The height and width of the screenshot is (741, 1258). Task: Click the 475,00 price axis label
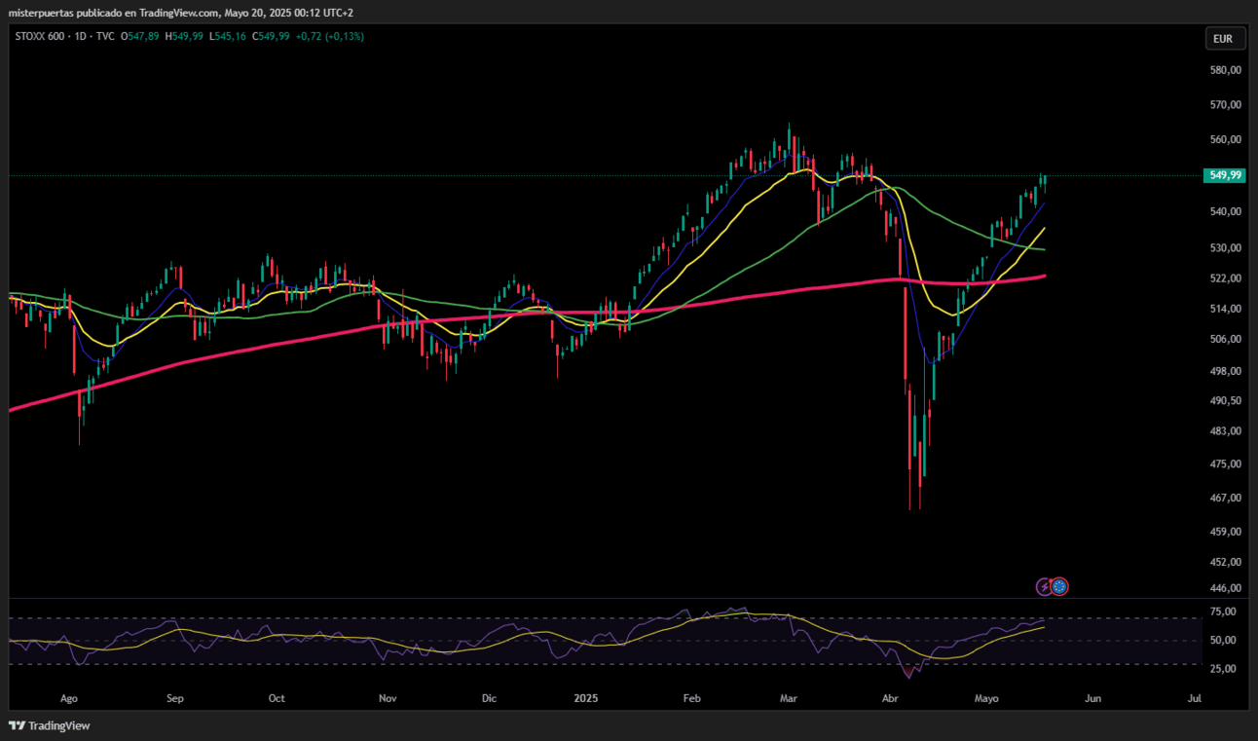tap(1225, 463)
